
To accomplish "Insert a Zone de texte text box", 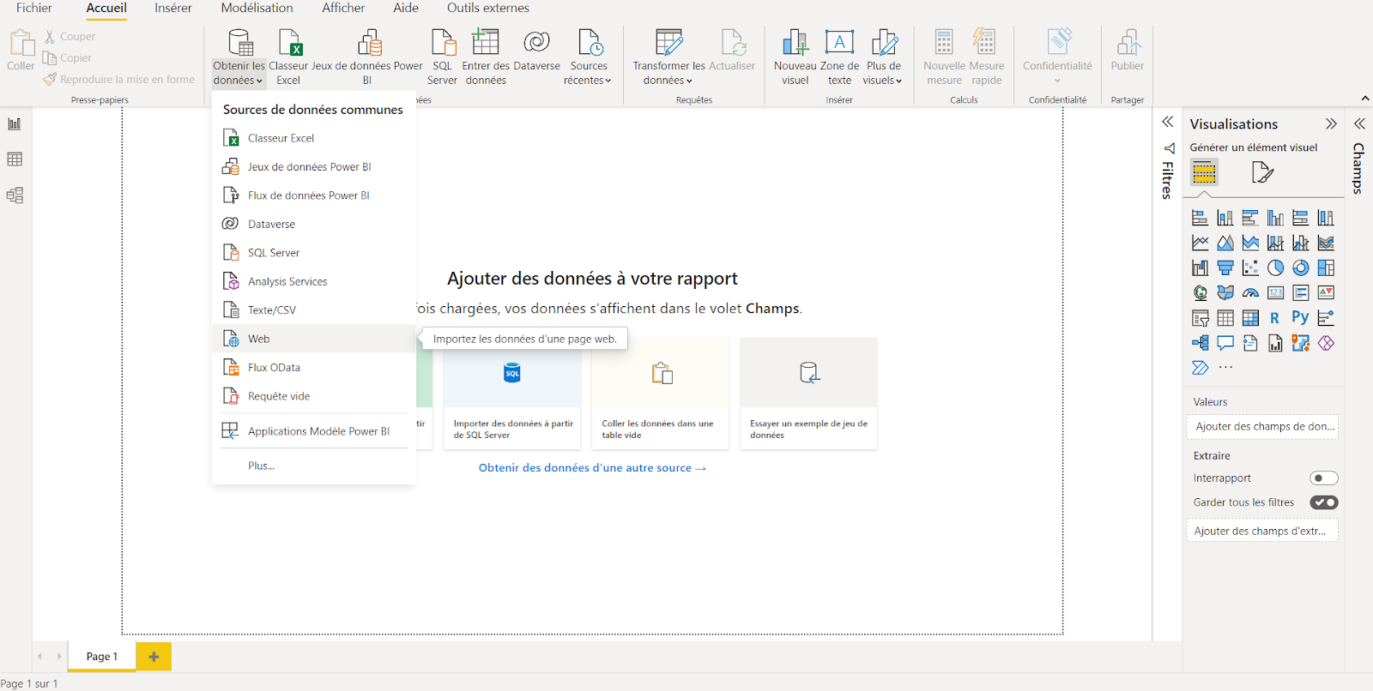I will pyautogui.click(x=839, y=57).
